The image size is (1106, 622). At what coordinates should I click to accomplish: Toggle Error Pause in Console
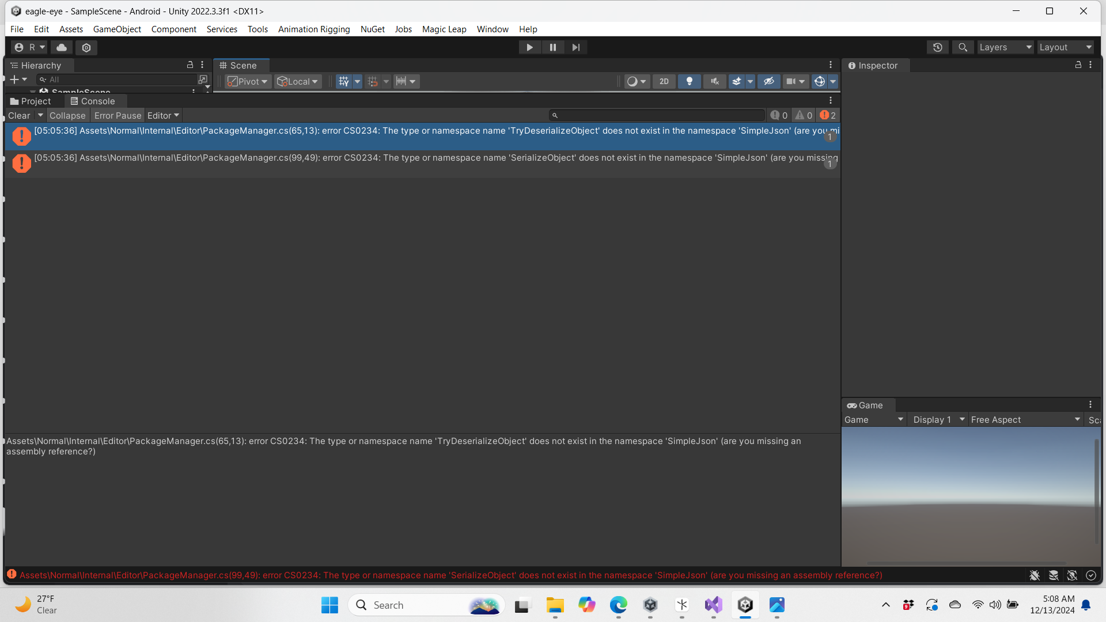(118, 116)
